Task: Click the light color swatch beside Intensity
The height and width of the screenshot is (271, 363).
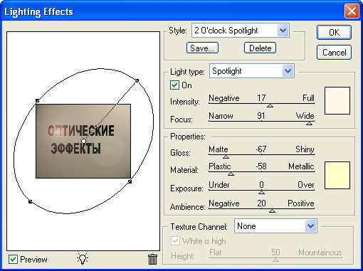Action: click(337, 100)
